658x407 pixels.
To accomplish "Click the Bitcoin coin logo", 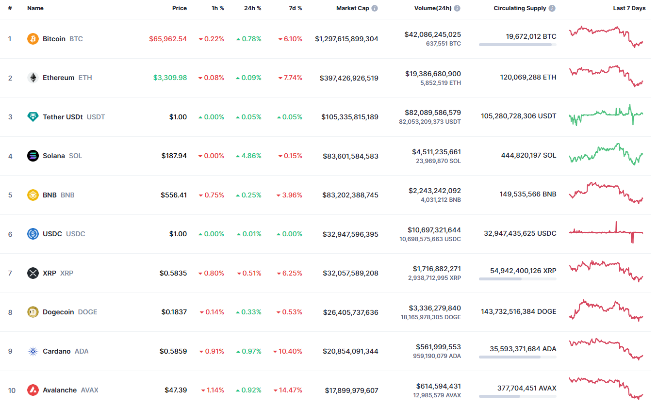I will (33, 39).
